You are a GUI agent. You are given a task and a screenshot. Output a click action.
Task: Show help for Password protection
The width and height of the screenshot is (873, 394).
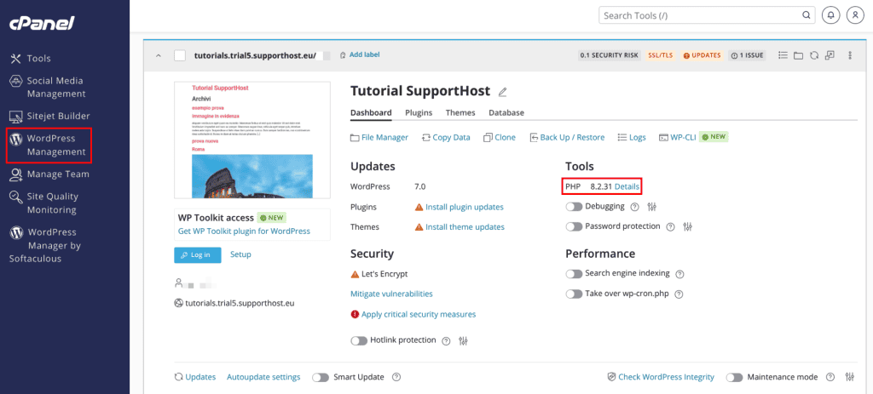point(670,226)
